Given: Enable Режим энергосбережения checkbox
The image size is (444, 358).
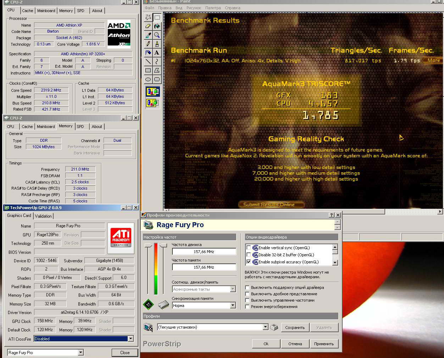Looking at the screenshot, I should pyautogui.click(x=247, y=307).
